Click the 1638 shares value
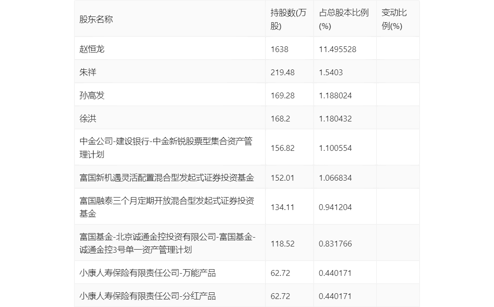 279,49
